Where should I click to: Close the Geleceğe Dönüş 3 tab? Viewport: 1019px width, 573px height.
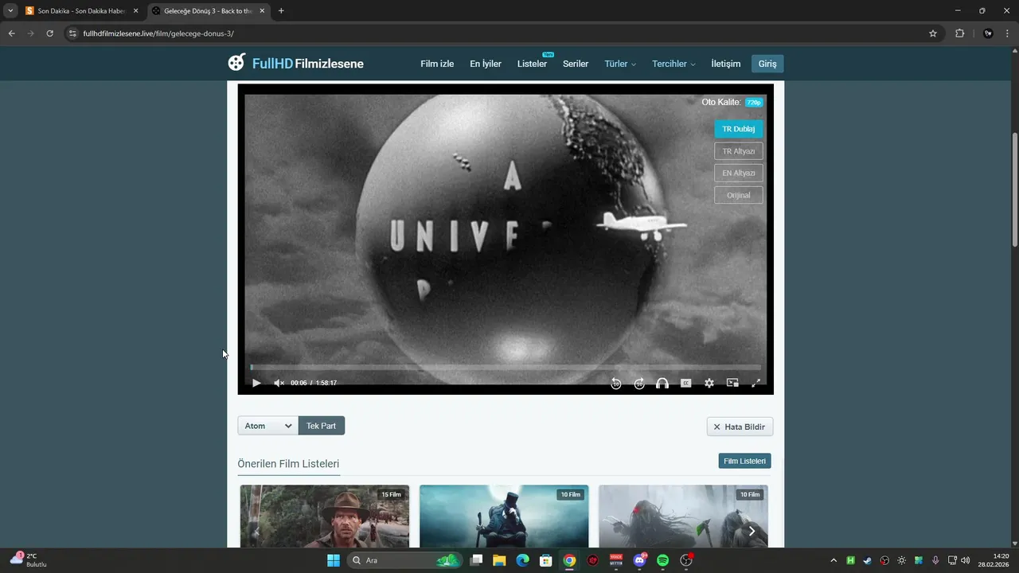tap(262, 11)
